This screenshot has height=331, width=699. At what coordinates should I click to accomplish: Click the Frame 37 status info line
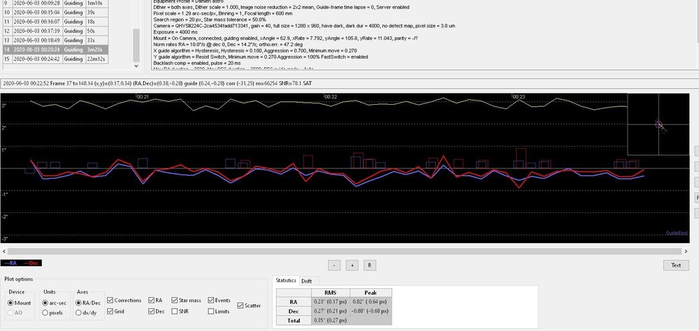(x=156, y=83)
